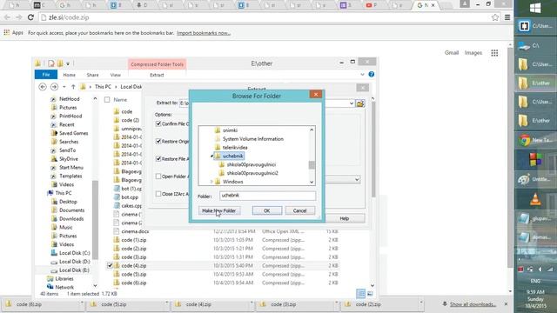This screenshot has height=313, width=557.
Task: Cancel the Browse For Folder dialog
Action: (x=299, y=210)
